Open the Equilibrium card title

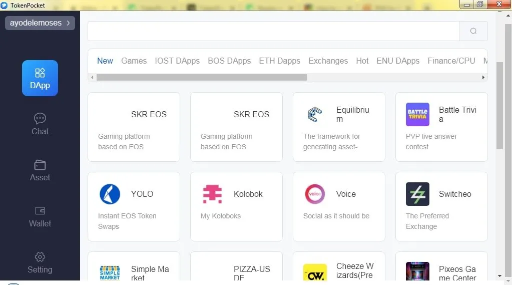(x=353, y=114)
